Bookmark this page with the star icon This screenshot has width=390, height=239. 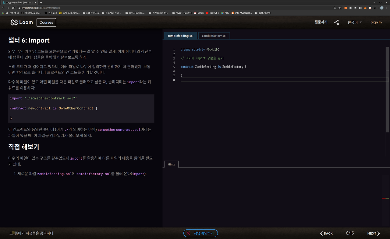click(x=339, y=8)
